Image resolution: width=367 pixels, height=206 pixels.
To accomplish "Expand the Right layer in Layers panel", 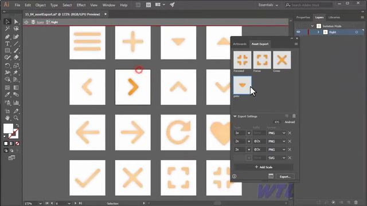I will (x=318, y=32).
